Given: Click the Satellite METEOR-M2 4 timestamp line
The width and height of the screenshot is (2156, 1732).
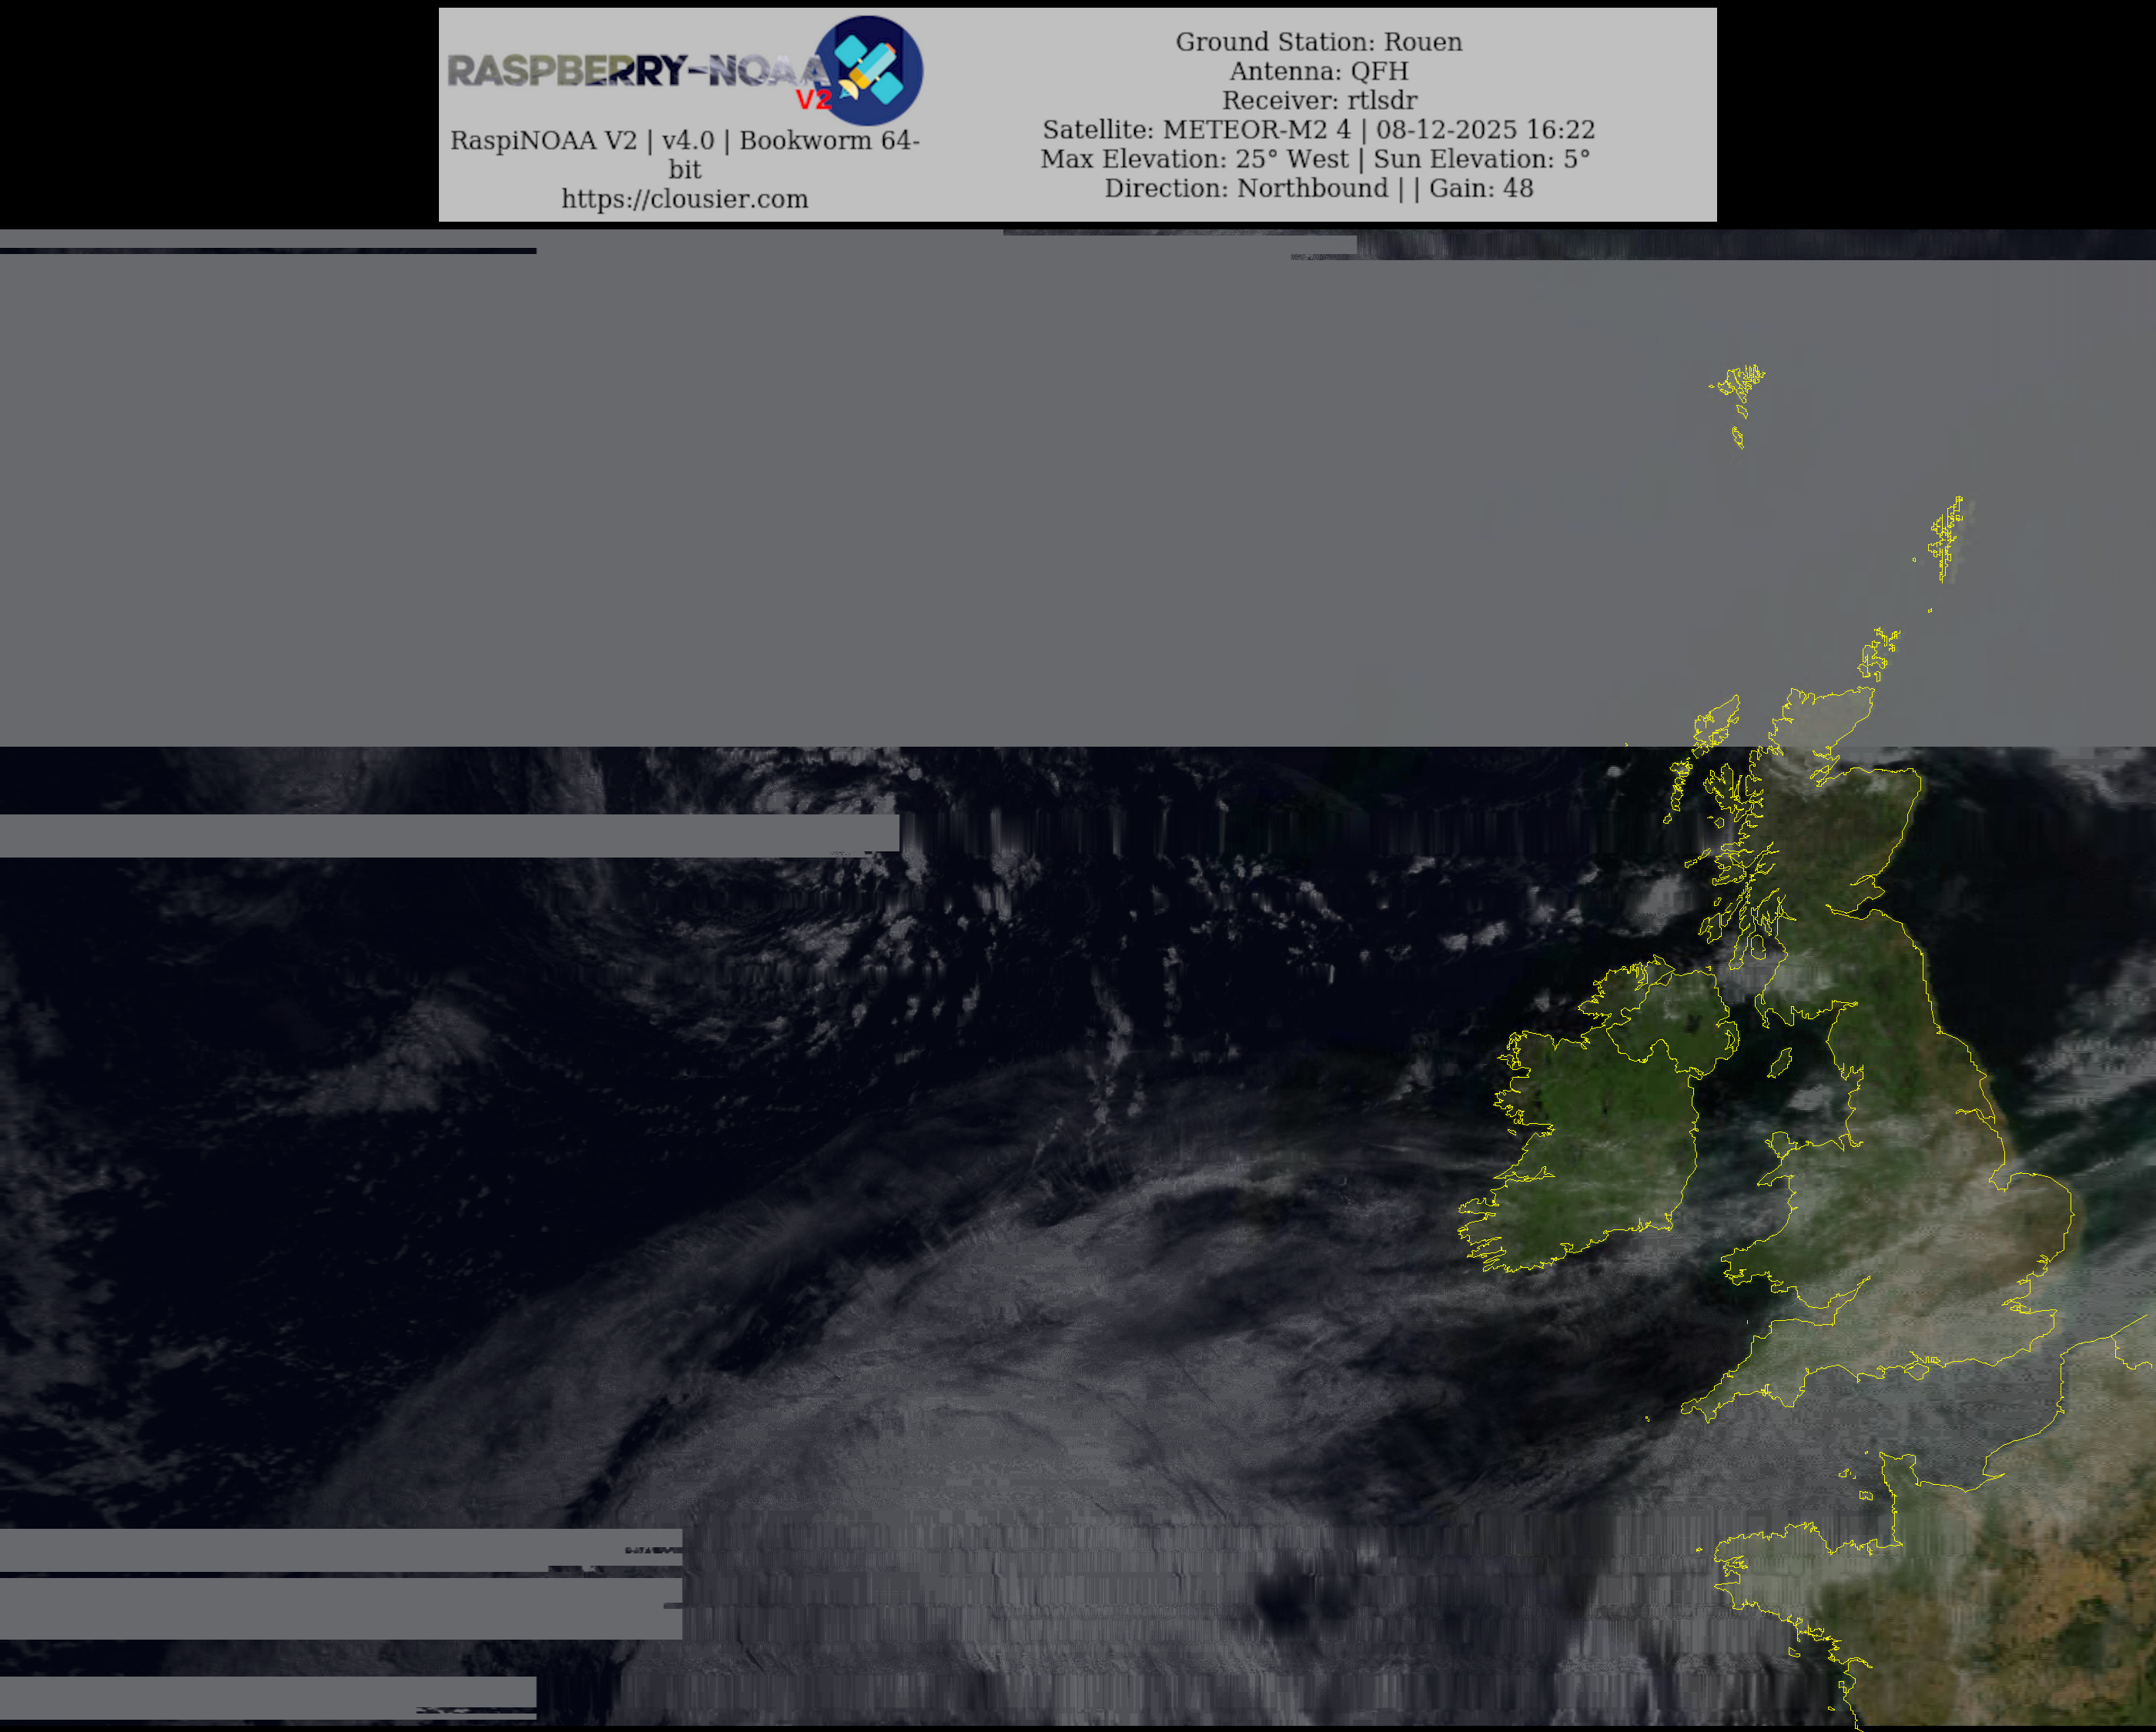Looking at the screenshot, I should point(1318,130).
